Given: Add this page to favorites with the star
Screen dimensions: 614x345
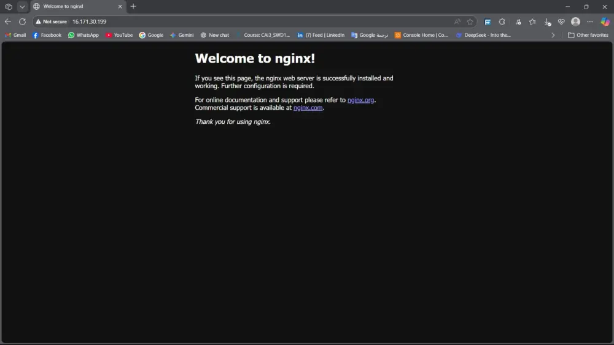Looking at the screenshot, I should pos(470,22).
